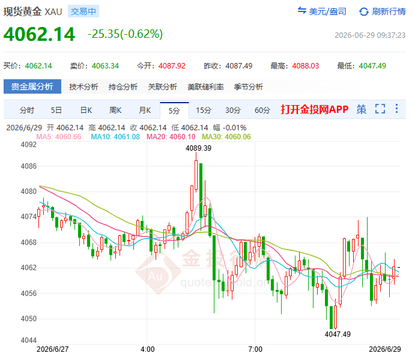Click the MA10: 4061.08 legend label
Screen dimensions: 412x353
(115, 137)
